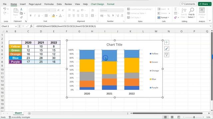Open the File menu

coord(5,4)
